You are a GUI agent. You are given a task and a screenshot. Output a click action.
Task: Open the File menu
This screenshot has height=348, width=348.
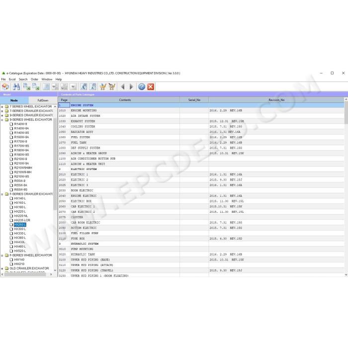click(3, 79)
